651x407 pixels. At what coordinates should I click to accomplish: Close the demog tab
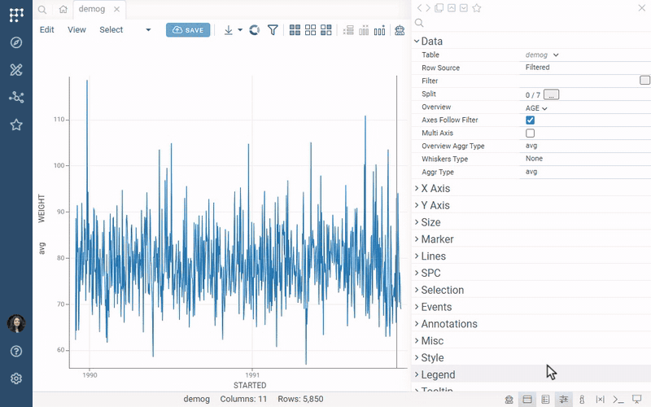[117, 9]
